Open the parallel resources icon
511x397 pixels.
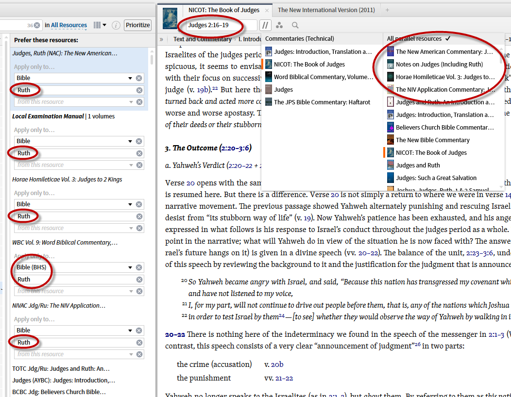265,25
